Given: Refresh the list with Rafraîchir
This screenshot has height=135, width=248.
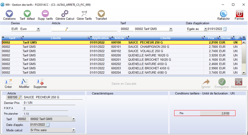Looking at the screenshot, I should tap(223, 14).
